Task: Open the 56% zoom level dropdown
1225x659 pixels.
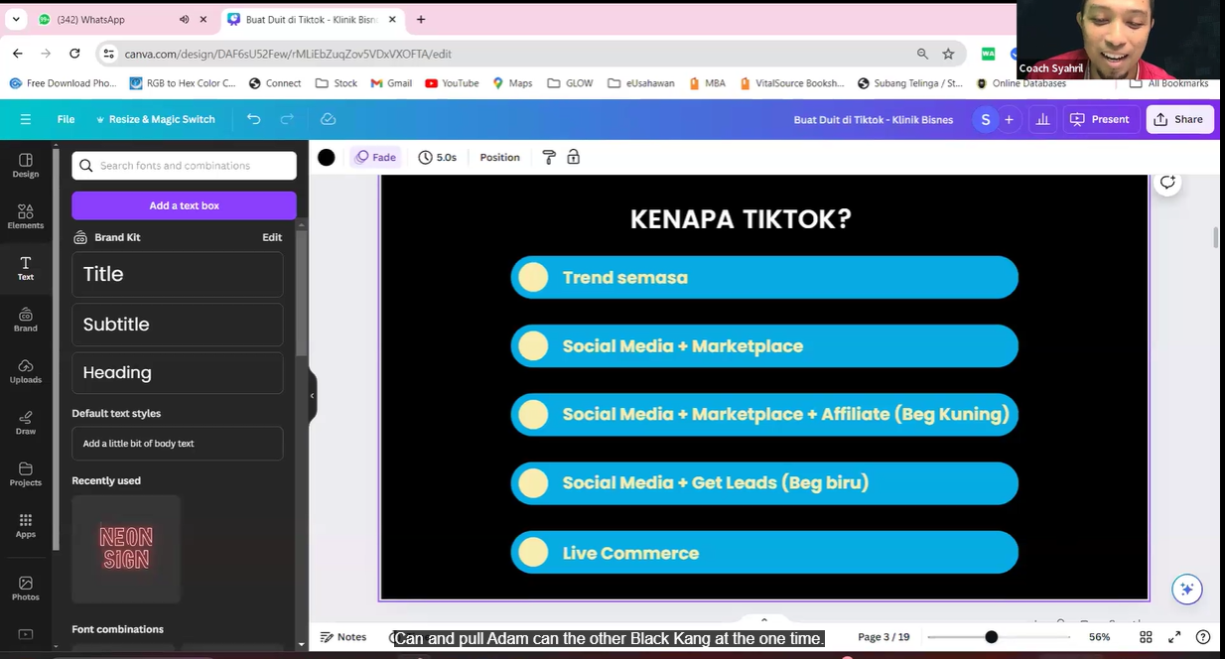Action: tap(1099, 637)
